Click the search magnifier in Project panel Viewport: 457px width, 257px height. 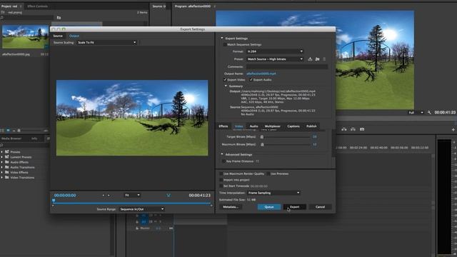pos(2,18)
